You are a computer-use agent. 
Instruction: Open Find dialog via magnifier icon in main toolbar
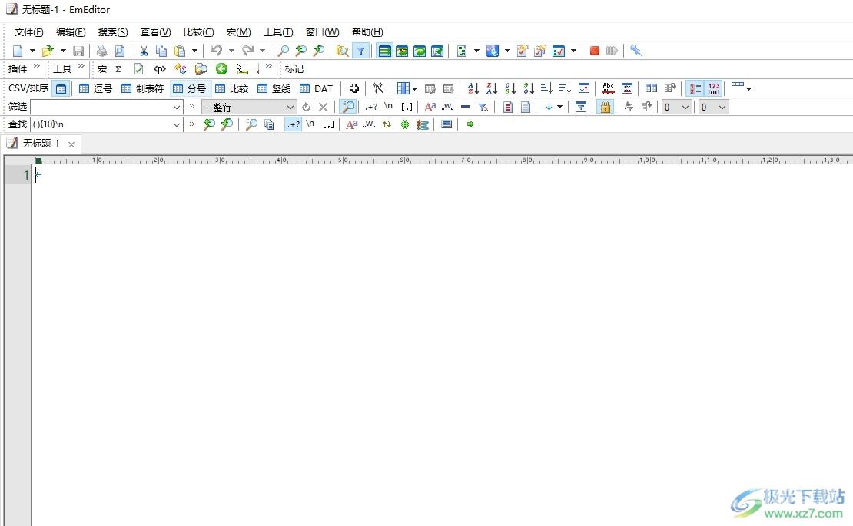[283, 51]
